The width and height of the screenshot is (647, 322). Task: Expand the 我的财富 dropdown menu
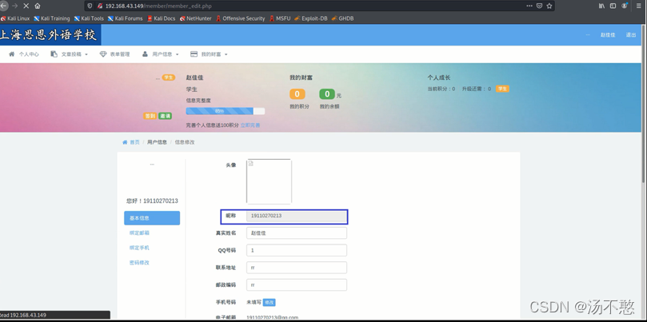pyautogui.click(x=209, y=54)
